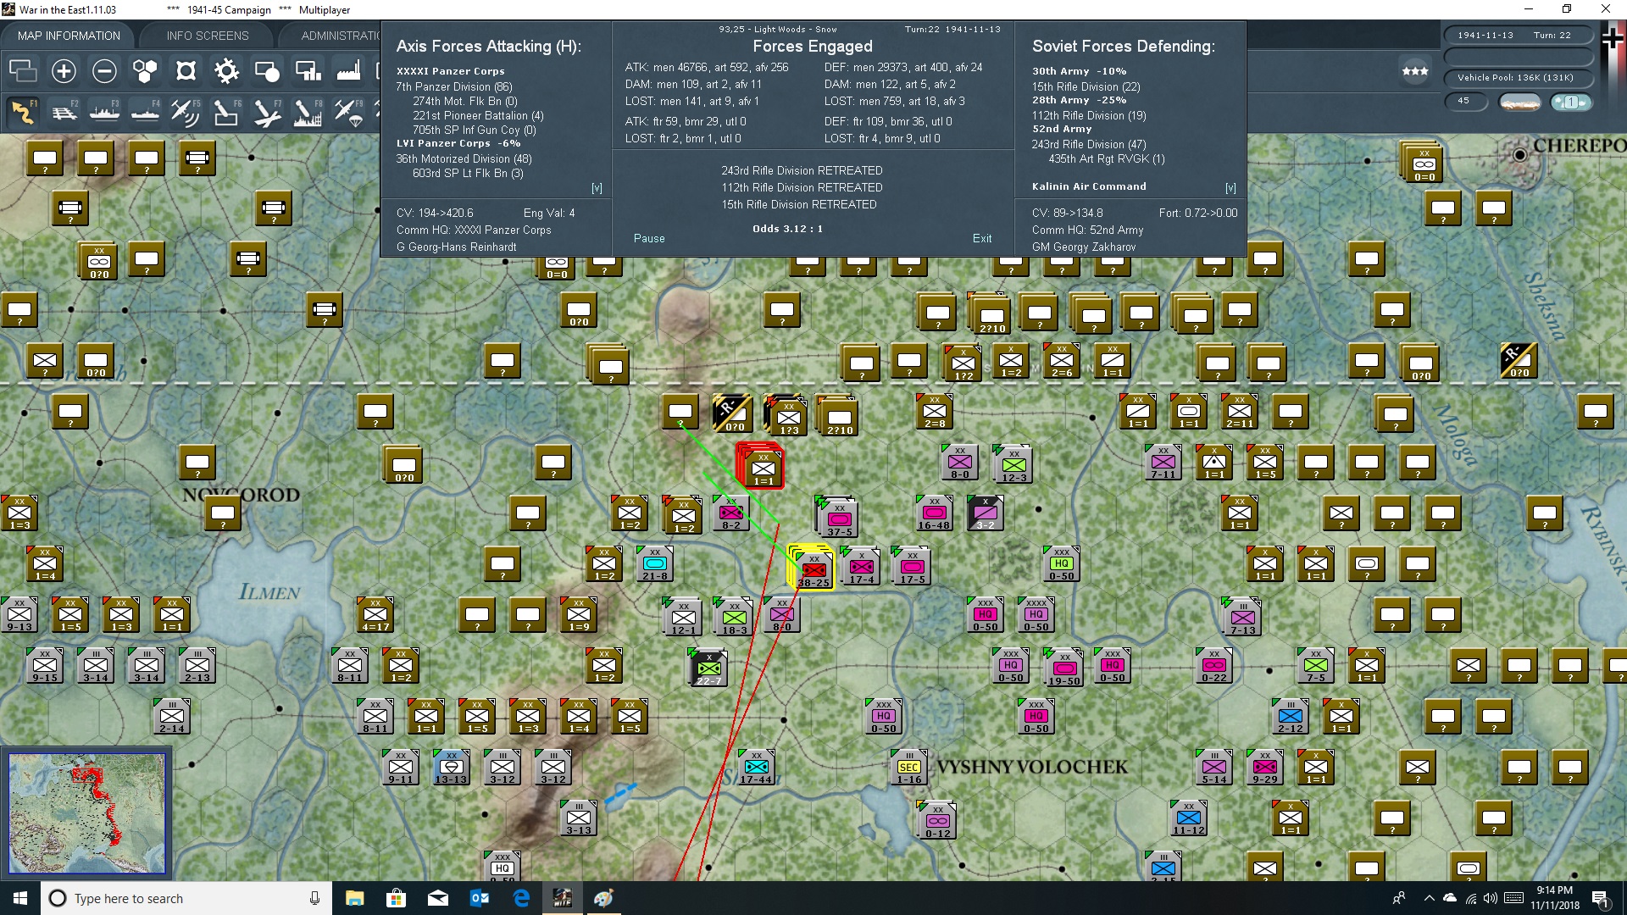
Task: Click the snow weather indicator bar
Action: coord(1520,102)
